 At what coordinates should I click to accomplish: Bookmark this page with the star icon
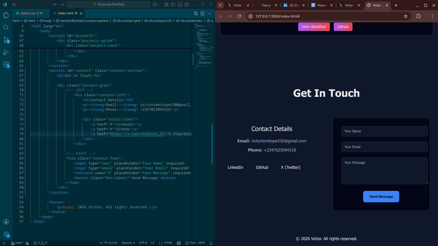(x=406, y=16)
